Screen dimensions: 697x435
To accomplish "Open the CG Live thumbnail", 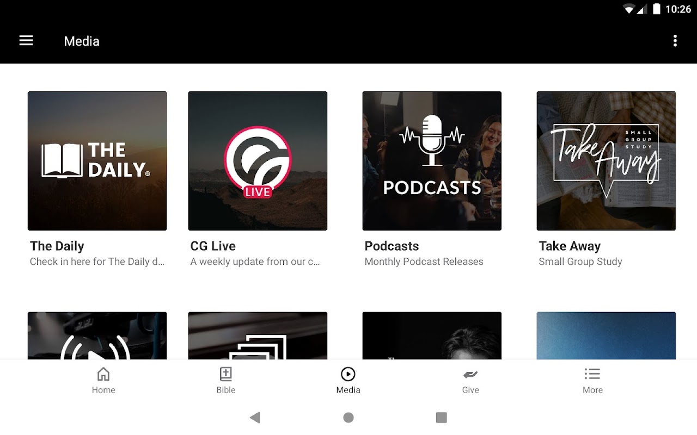I will coord(258,161).
